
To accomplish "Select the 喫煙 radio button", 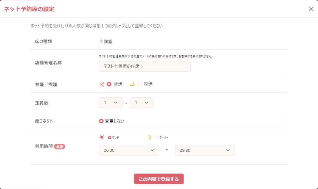I will 139,84.
